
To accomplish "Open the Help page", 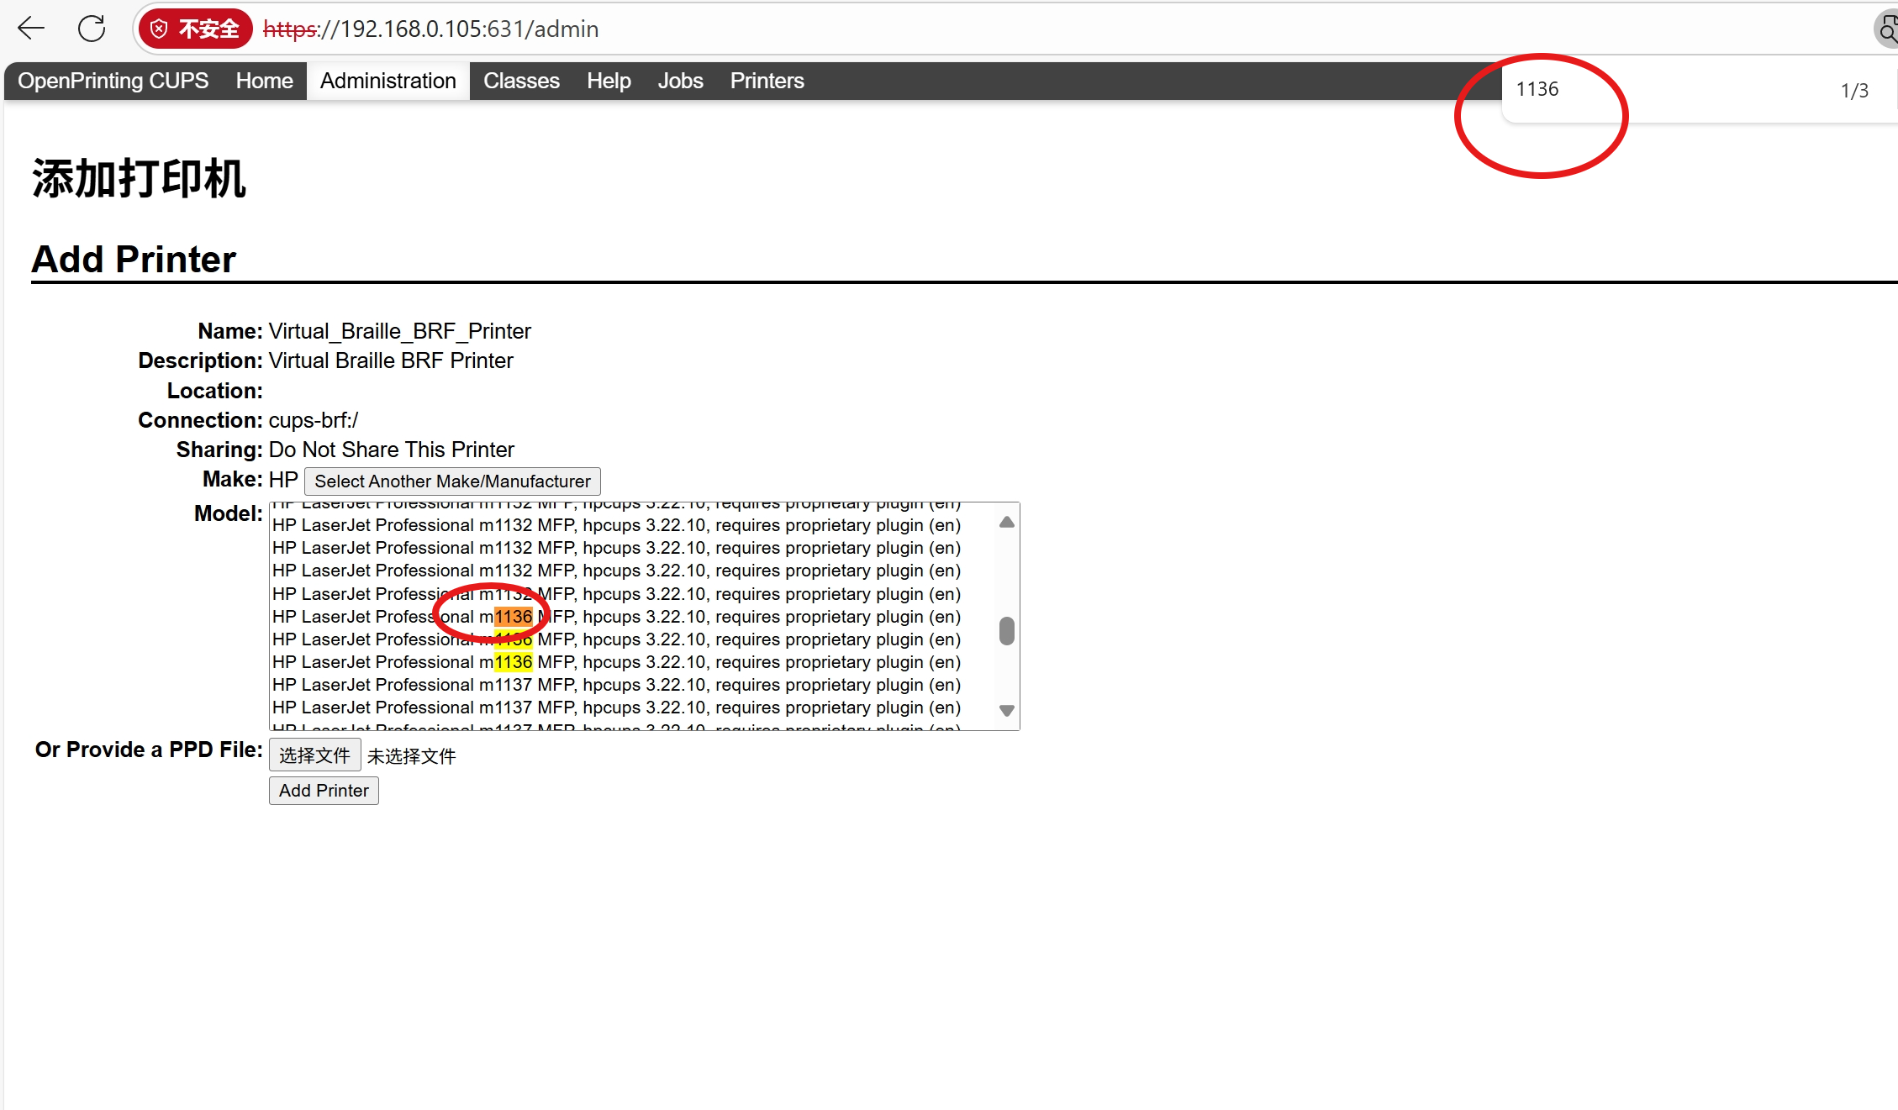I will pos(609,81).
